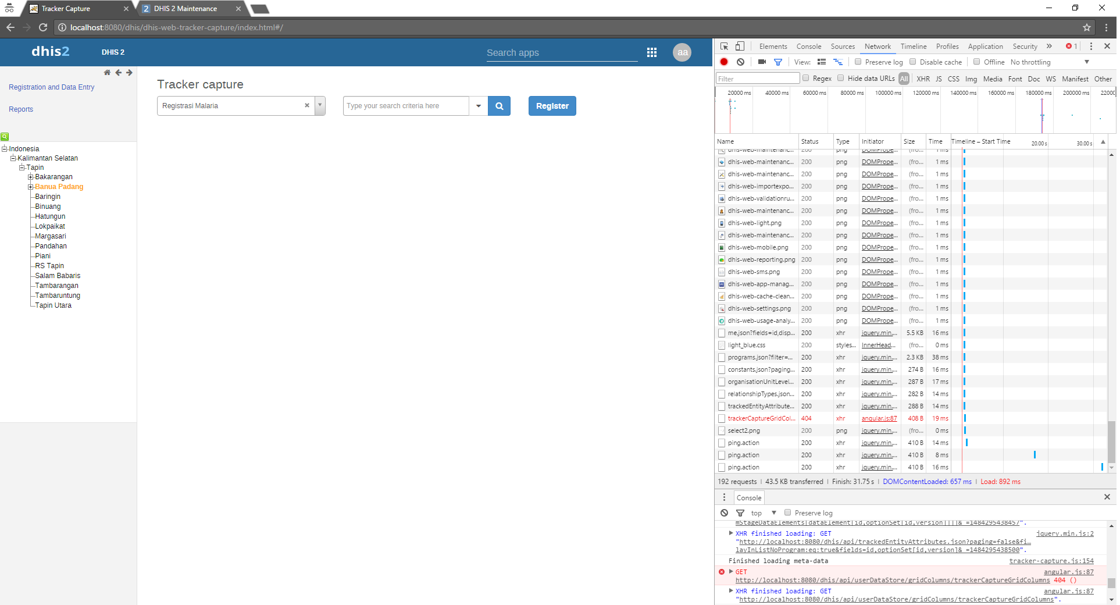
Task: Click the right arrow icon beside the home icon
Action: pyautogui.click(x=129, y=73)
